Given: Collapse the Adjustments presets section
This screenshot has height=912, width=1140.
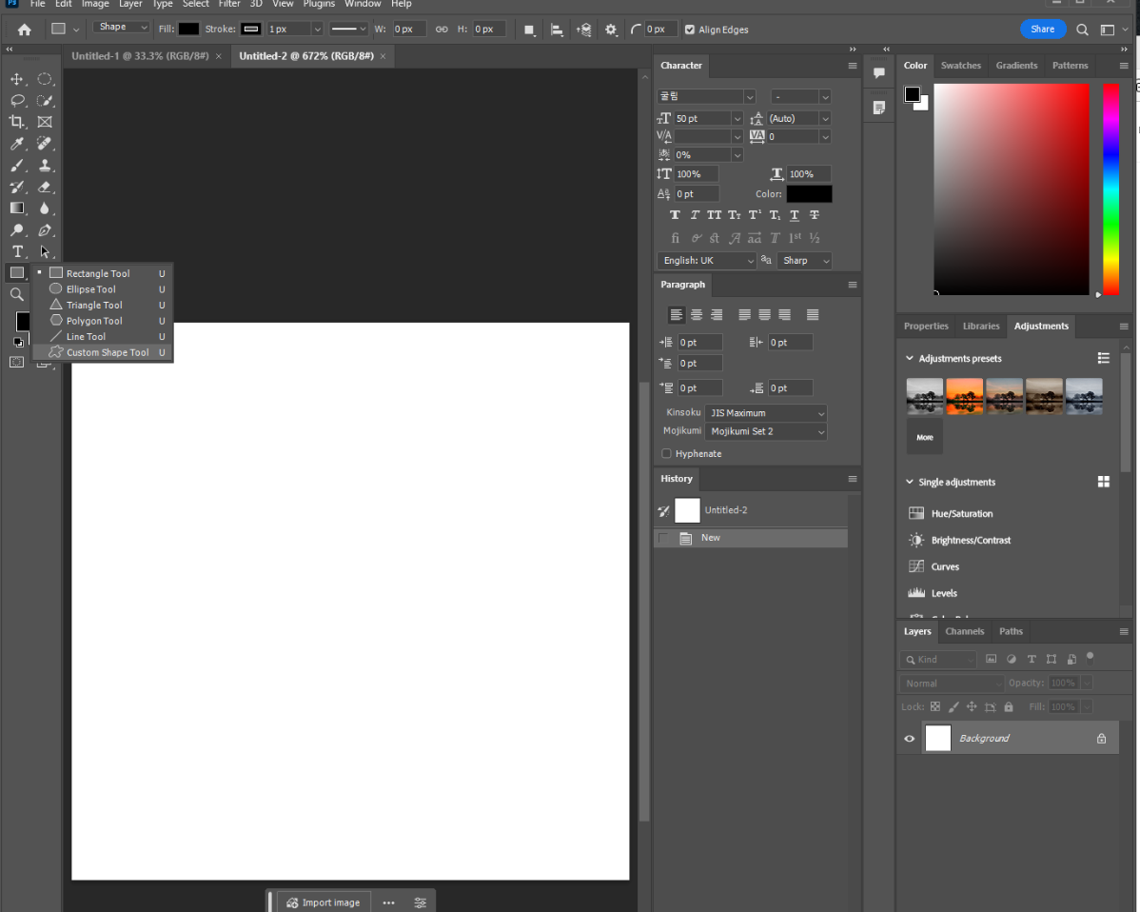Looking at the screenshot, I should [910, 359].
